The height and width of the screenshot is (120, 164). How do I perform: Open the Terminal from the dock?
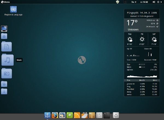point(107,115)
